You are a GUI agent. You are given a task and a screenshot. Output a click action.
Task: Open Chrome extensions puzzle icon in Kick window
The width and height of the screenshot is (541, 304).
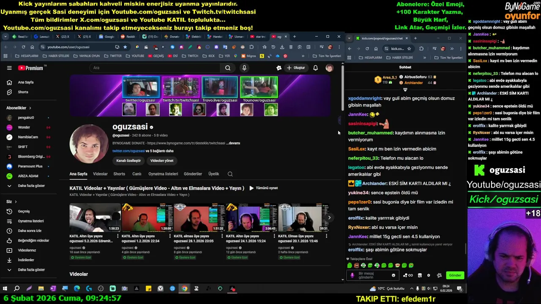click(x=421, y=49)
